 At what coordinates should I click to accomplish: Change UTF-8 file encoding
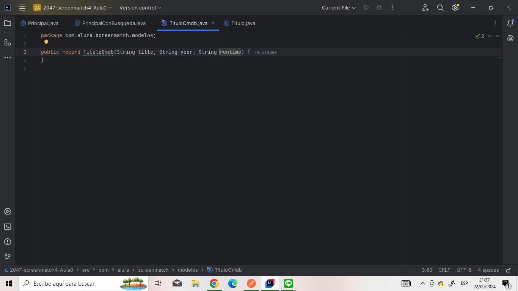[x=464, y=270]
